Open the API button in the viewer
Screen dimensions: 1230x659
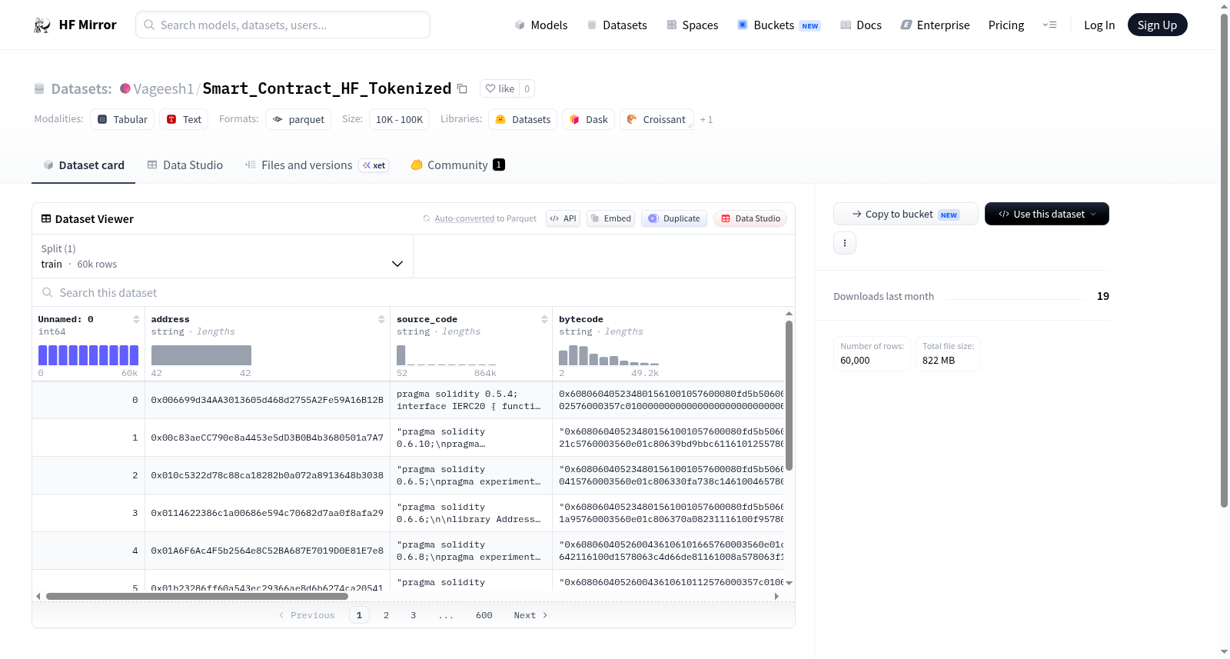(x=563, y=218)
